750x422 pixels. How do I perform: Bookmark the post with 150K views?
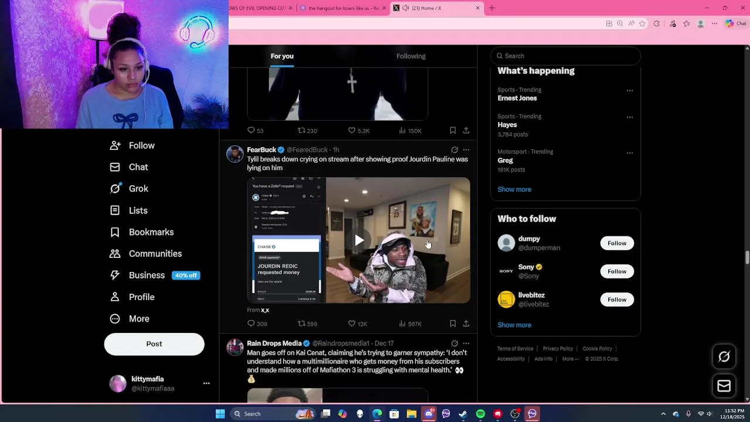(x=453, y=130)
